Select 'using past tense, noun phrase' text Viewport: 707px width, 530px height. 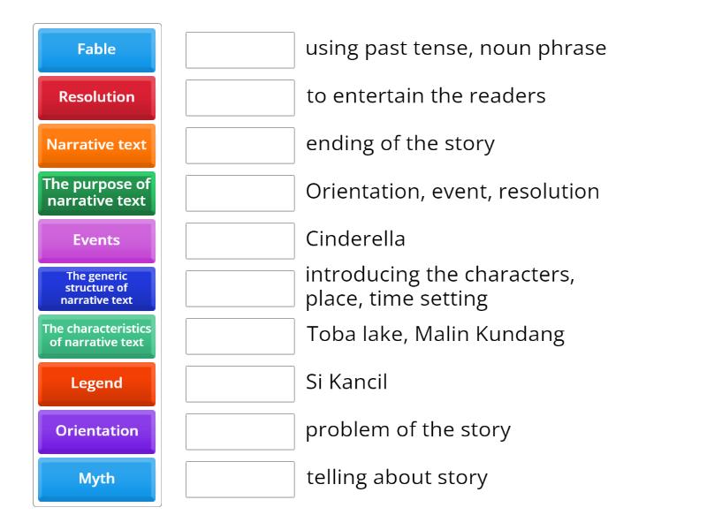pos(455,49)
